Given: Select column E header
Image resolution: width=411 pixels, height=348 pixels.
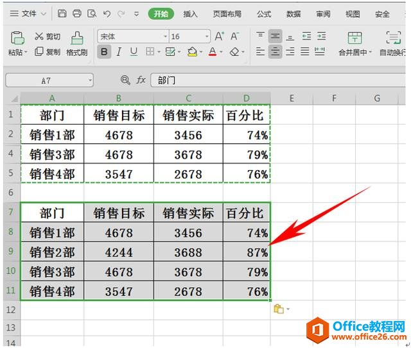Looking at the screenshot, I should click(x=292, y=98).
